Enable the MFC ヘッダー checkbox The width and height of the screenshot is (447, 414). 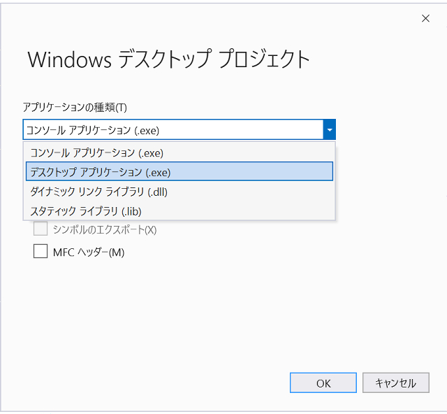click(x=41, y=252)
